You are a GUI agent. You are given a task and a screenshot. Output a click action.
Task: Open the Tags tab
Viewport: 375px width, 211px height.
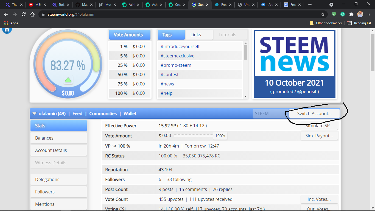[x=171, y=35]
